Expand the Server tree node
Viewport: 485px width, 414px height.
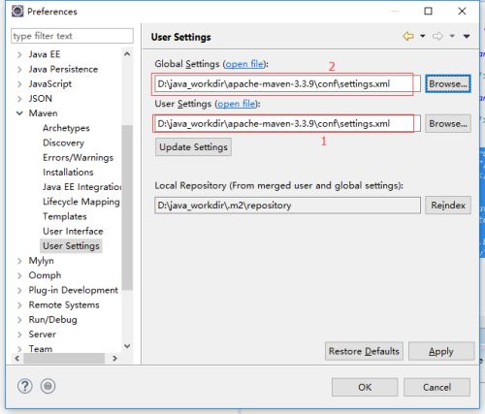pyautogui.click(x=19, y=334)
